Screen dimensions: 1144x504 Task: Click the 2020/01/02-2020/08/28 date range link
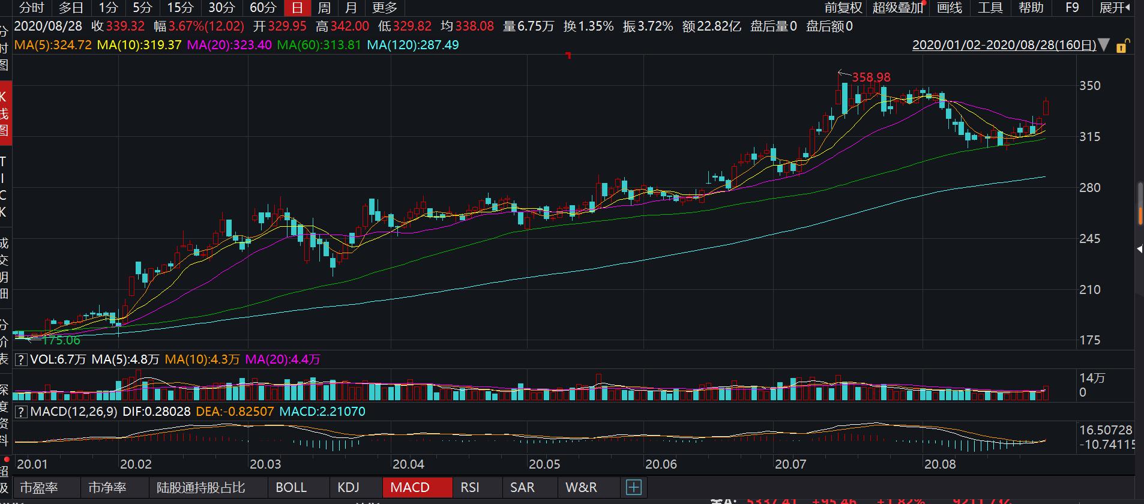[1004, 45]
